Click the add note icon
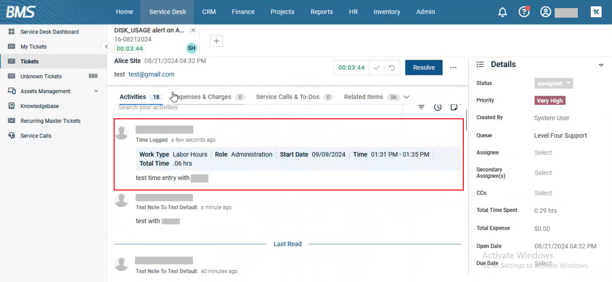 (x=454, y=107)
